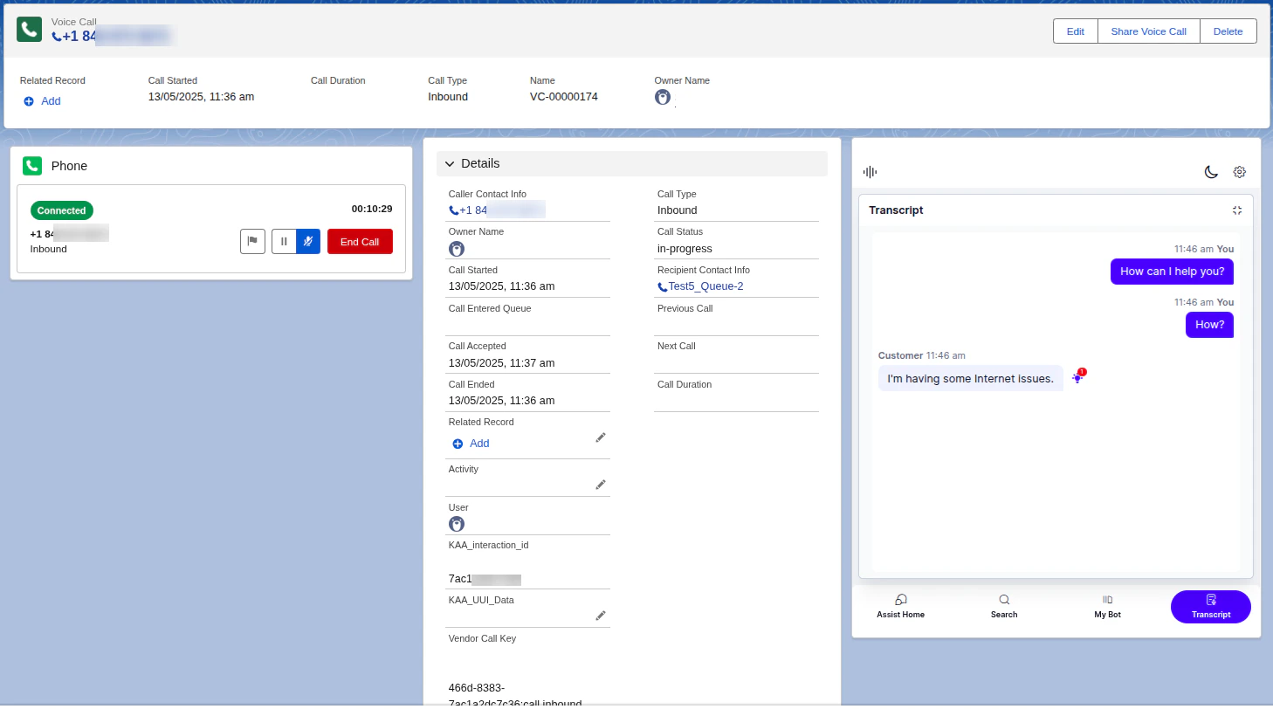Flag the call using the flag icon
This screenshot has height=709, width=1273.
[252, 241]
